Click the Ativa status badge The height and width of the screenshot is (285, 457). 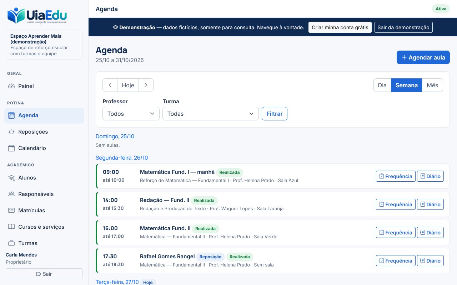tap(441, 9)
